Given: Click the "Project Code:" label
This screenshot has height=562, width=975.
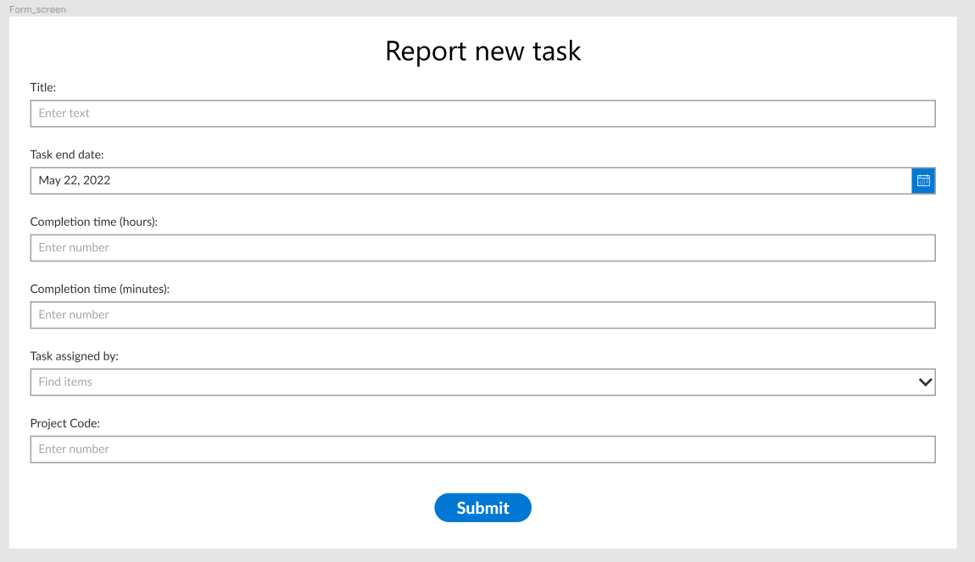Looking at the screenshot, I should 65,423.
